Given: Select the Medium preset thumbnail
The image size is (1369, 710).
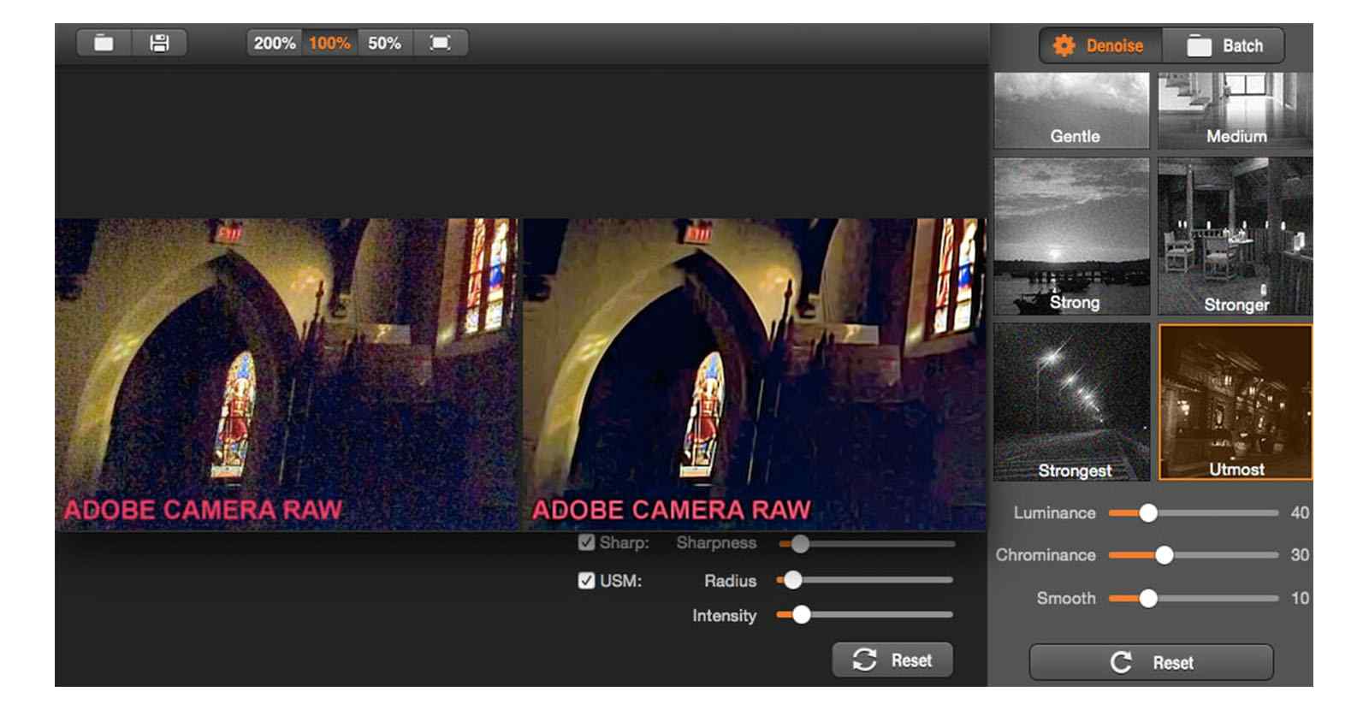Looking at the screenshot, I should (1235, 110).
